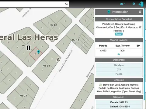This screenshot has height=109, width=146.
Task: Select the Mz 13 block label
Action: pyautogui.click(x=75, y=40)
